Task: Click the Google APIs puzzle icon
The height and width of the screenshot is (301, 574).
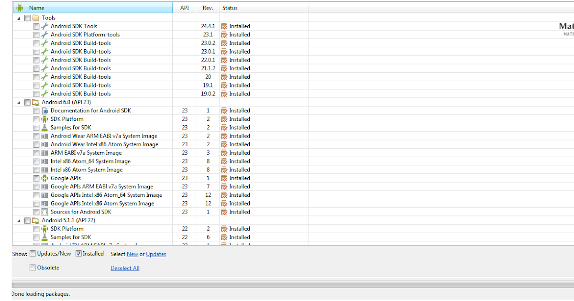Action: click(x=45, y=178)
